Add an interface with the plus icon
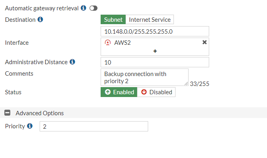 [x=155, y=51]
